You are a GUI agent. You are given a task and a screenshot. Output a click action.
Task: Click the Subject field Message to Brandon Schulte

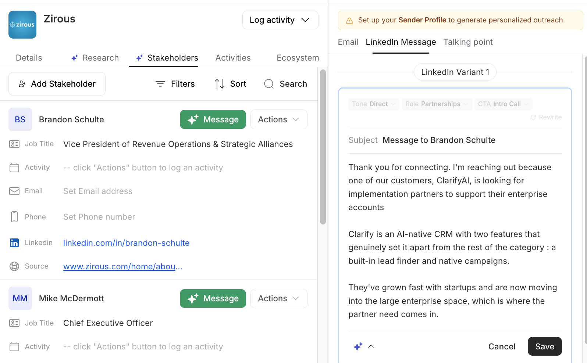pos(439,140)
